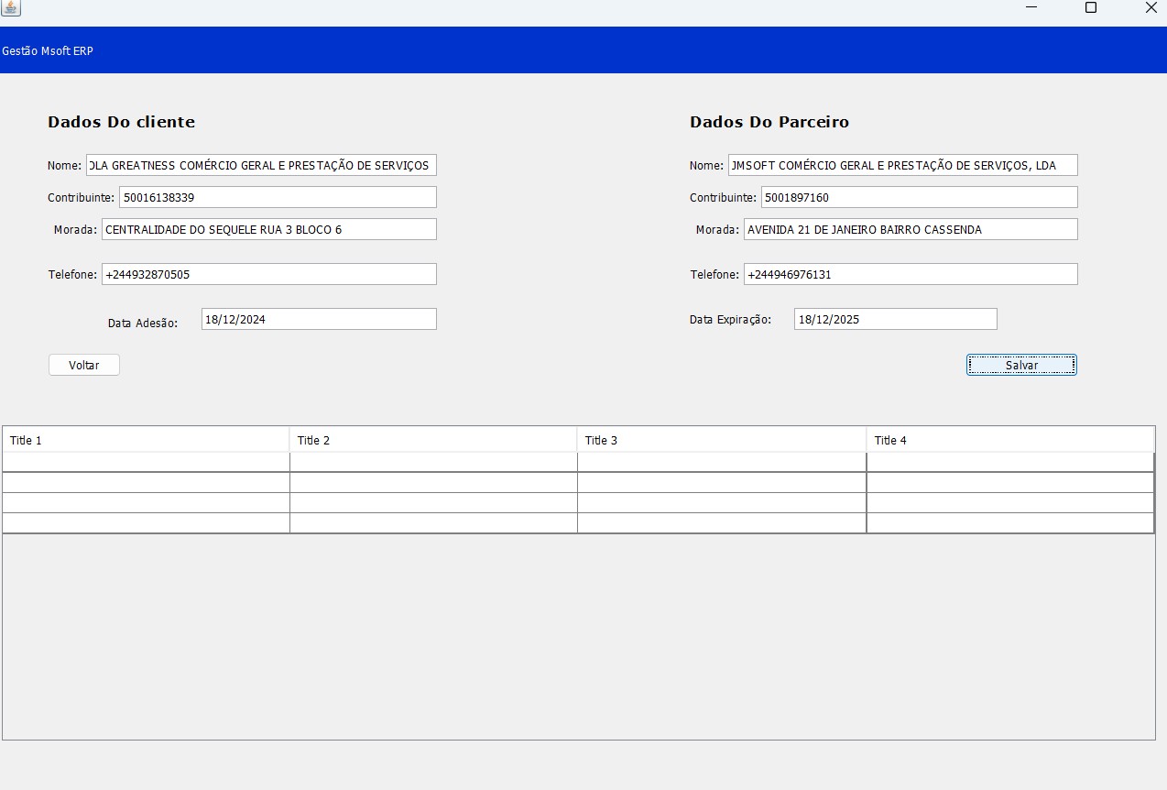Click the Data Expiração date field
The image size is (1167, 790).
(894, 319)
